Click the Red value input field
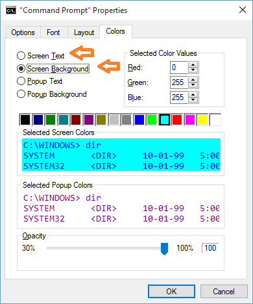 179,68
